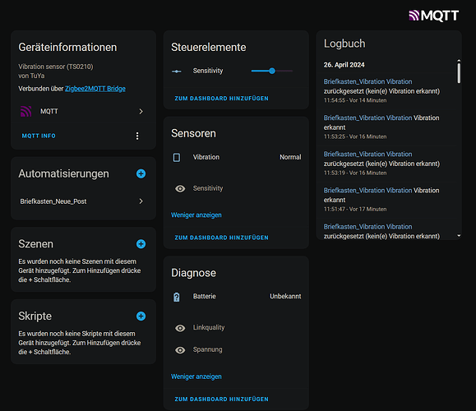Add a new script with plus icon

tap(141, 316)
